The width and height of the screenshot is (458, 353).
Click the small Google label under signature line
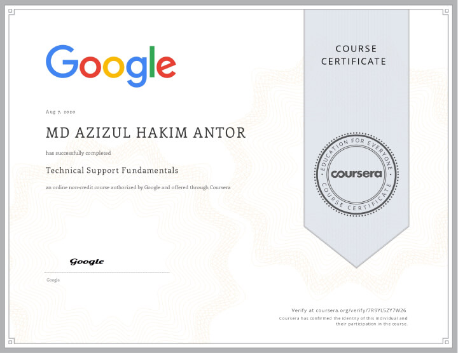point(53,280)
